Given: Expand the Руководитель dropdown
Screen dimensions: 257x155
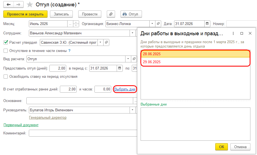Looking at the screenshot, I should point(132,110).
